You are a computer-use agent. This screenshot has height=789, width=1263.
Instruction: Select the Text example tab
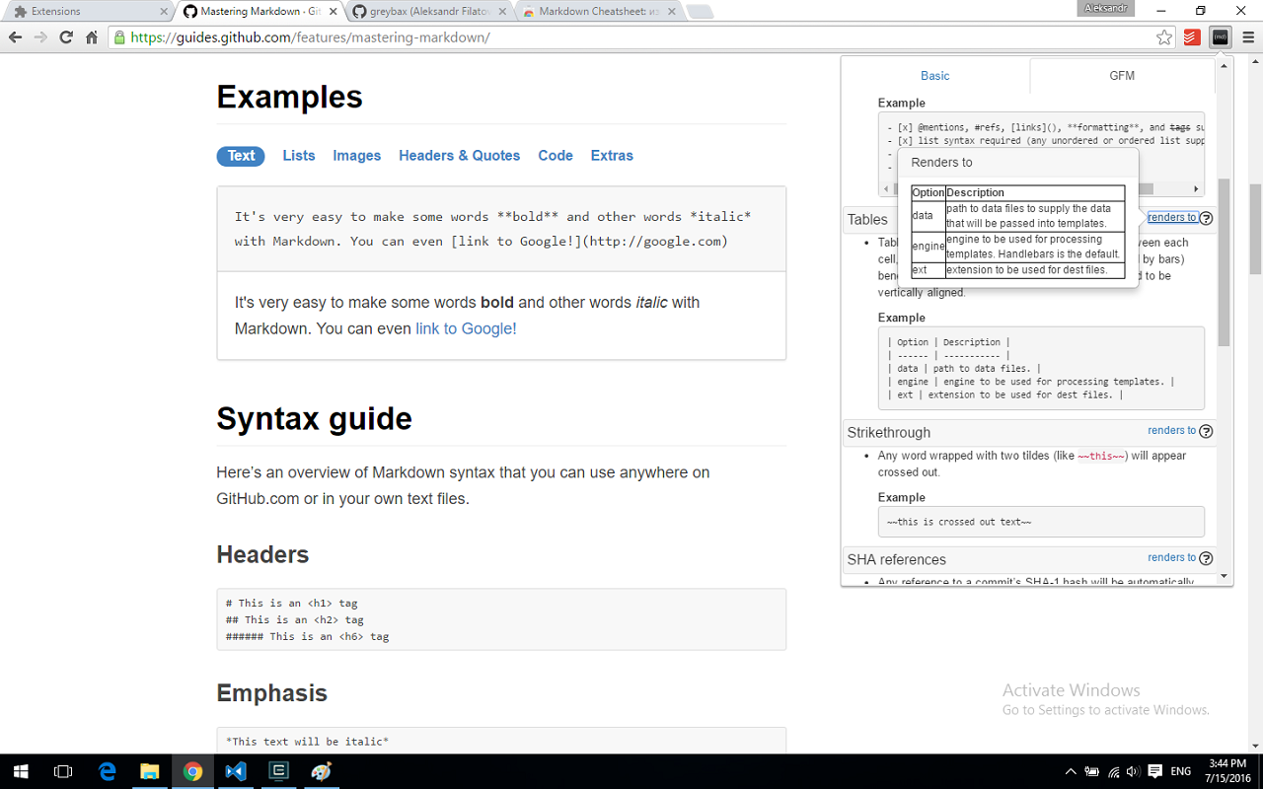pos(242,156)
